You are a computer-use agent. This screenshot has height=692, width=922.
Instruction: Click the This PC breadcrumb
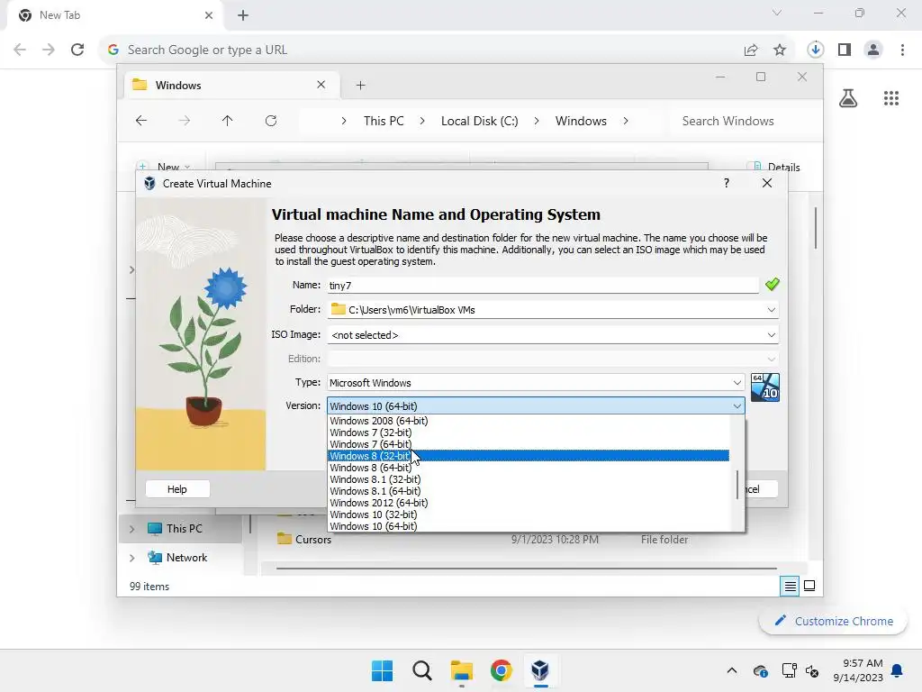[x=384, y=121]
